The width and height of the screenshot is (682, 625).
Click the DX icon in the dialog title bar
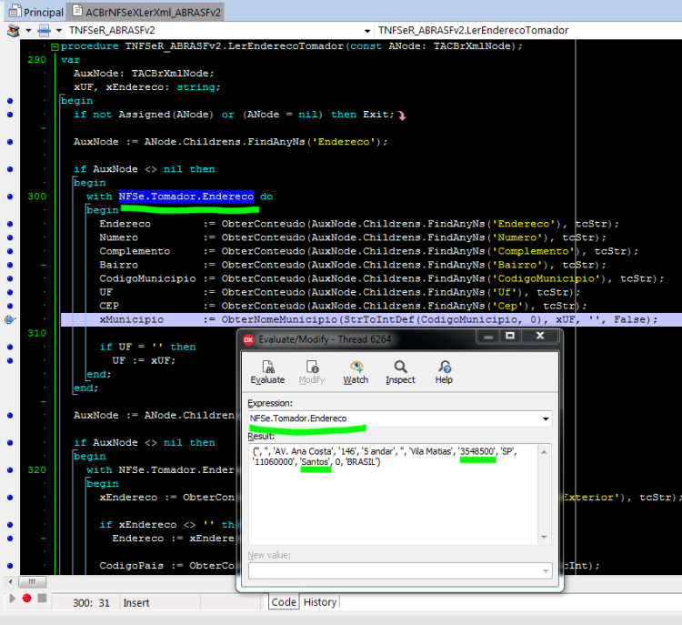coord(248,340)
